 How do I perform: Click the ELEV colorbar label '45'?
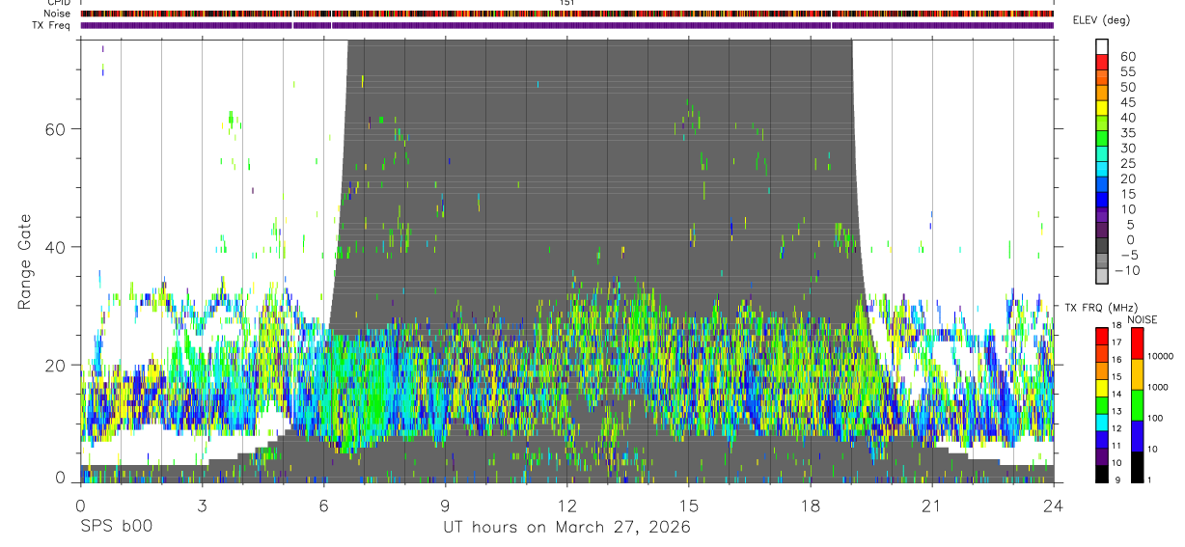tap(1127, 102)
